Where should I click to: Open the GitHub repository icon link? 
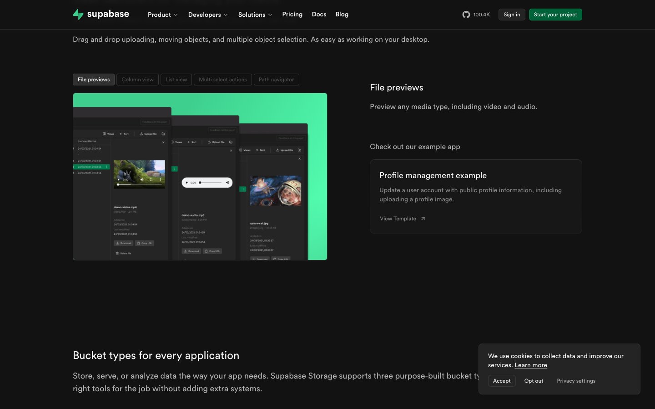pyautogui.click(x=466, y=15)
